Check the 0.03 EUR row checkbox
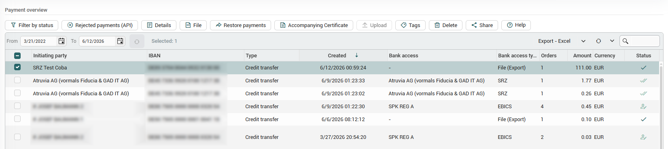The image size is (668, 149). (x=17, y=137)
